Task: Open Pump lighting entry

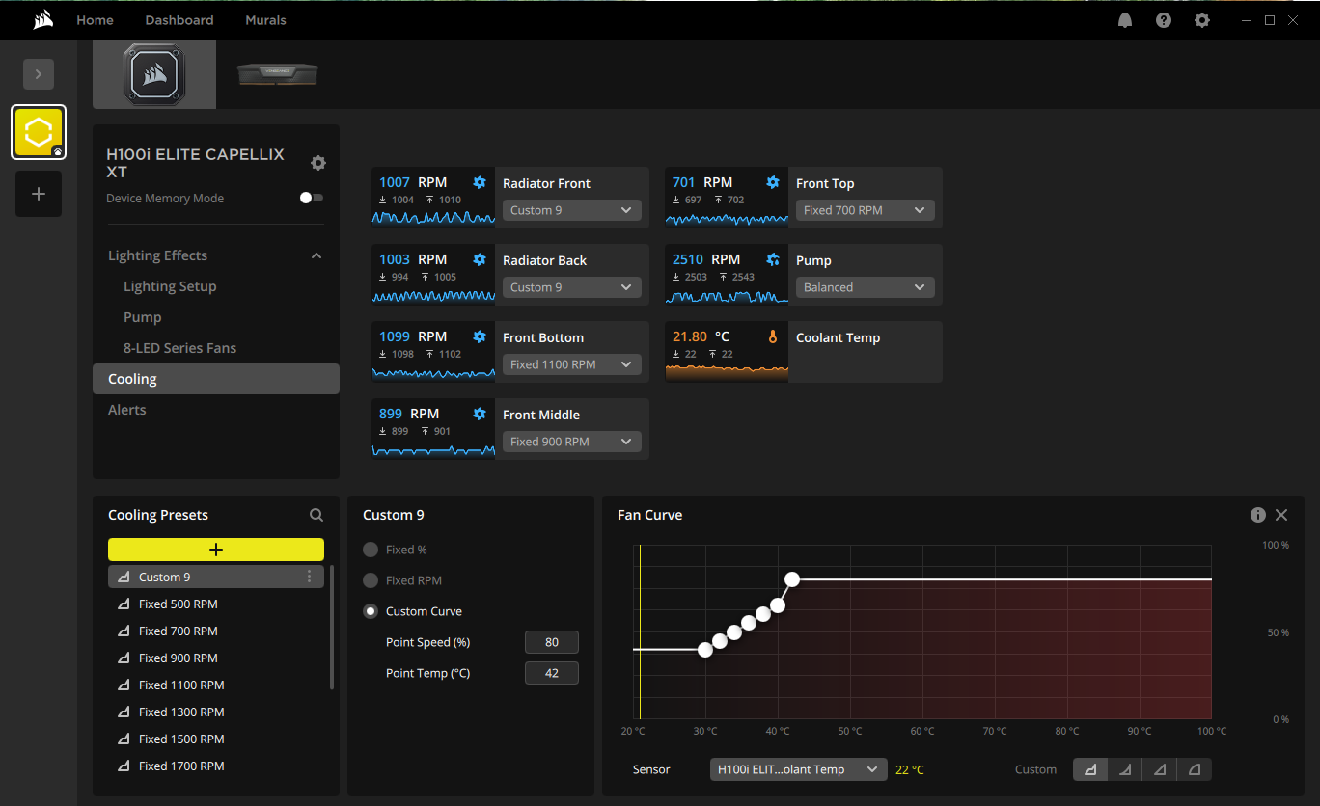Action: (x=143, y=317)
